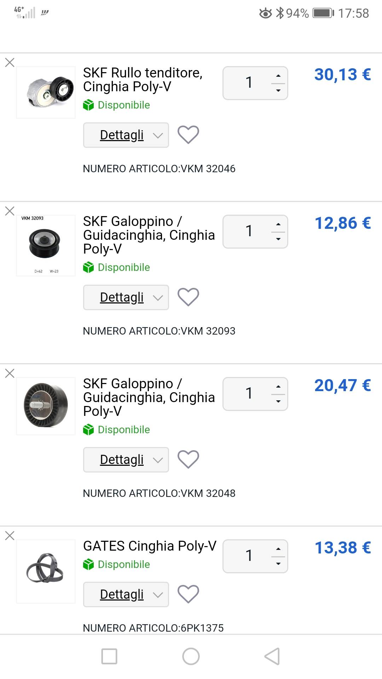The width and height of the screenshot is (382, 679).
Task: Open Dettagli dropdown for 12,86 € Galoppino
Action: 126,297
